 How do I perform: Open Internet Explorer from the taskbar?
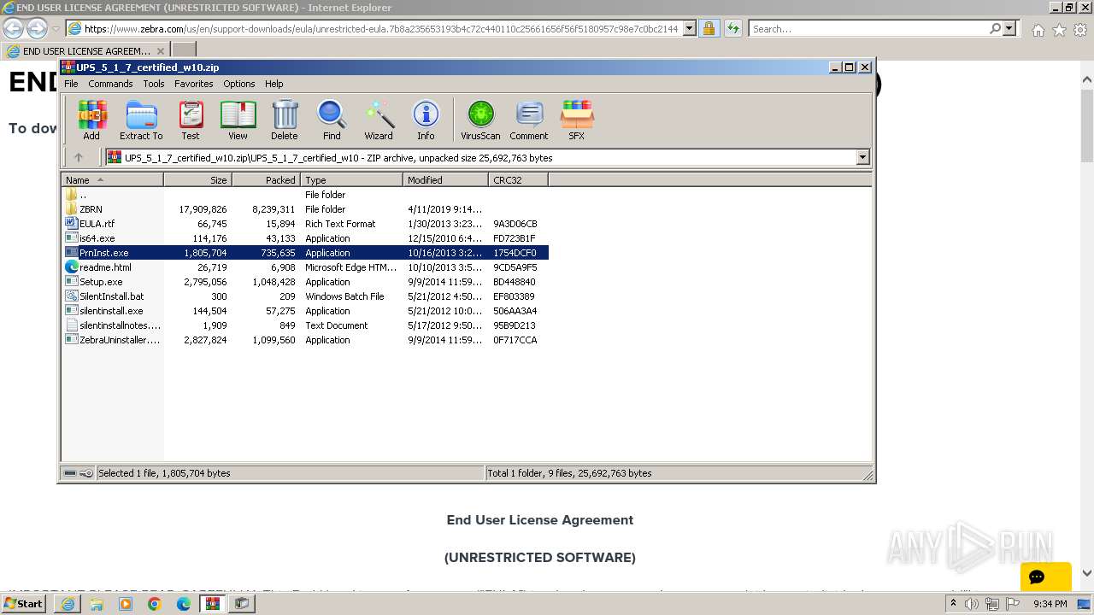pos(68,604)
